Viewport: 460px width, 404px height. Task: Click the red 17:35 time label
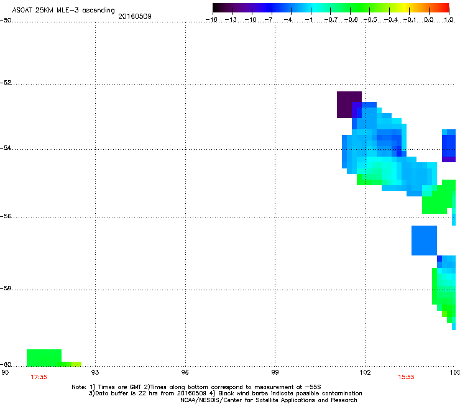(x=39, y=377)
